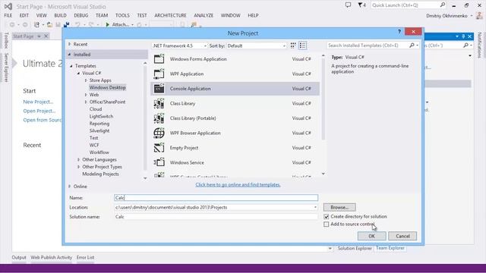Switch to the Solution Explorer tab
Viewport: 486px width, 273px height.
tap(355, 248)
